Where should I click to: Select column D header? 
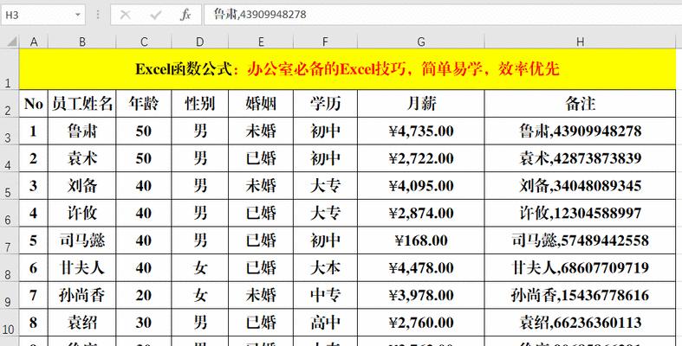tap(199, 42)
